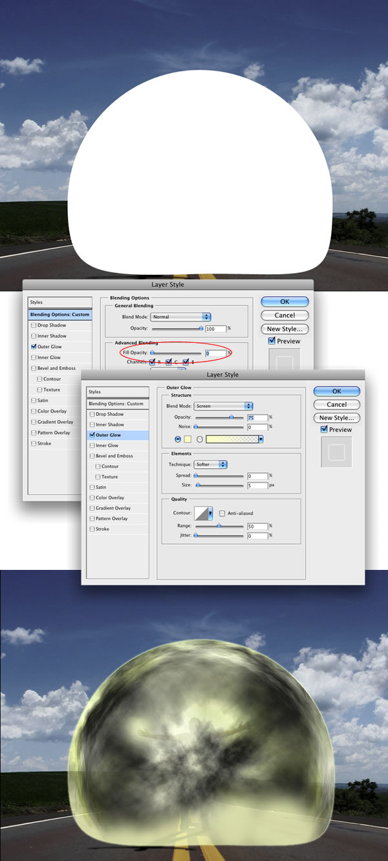Select Blending Options: Custom in front dialog
Image resolution: width=388 pixels, height=861 pixels.
click(115, 404)
